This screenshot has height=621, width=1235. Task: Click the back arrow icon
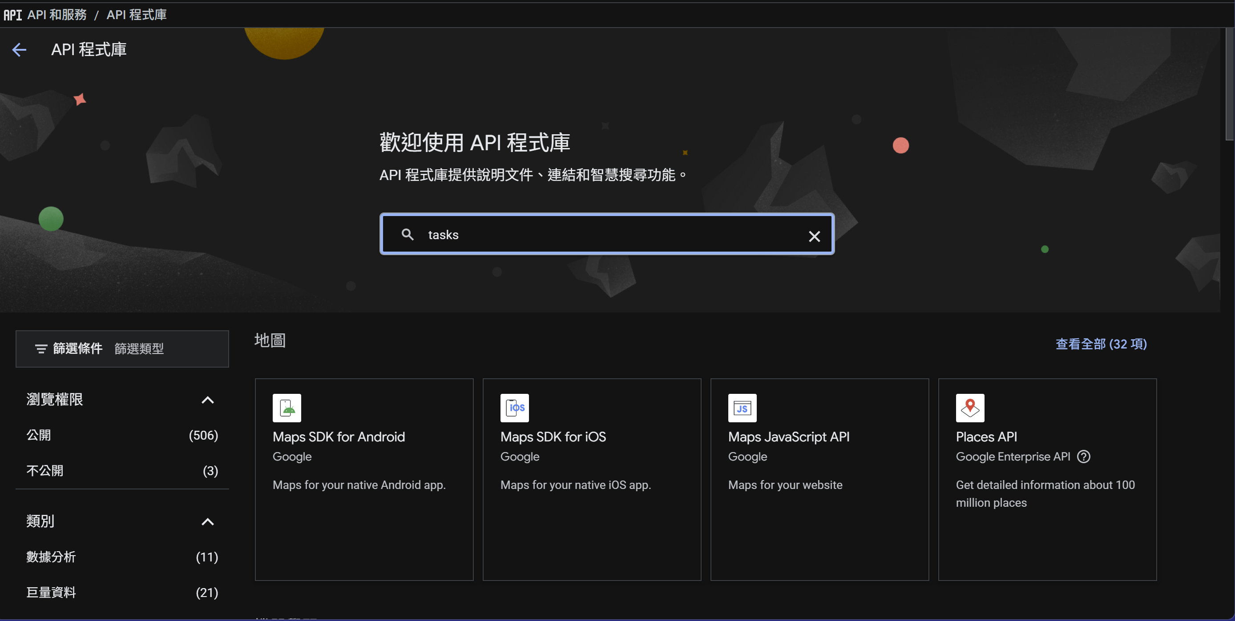click(19, 49)
